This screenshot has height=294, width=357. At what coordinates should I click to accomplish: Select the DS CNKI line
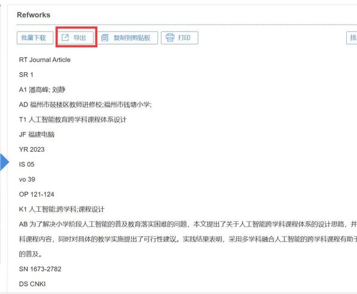32,284
